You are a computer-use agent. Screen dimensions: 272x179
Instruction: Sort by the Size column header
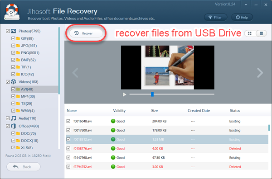click(155, 111)
